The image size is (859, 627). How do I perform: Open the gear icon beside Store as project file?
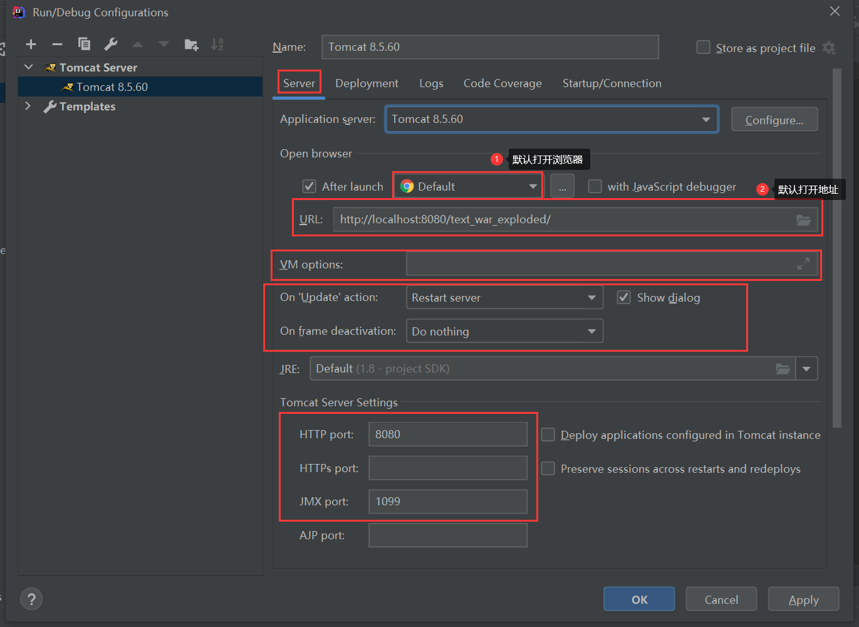[x=829, y=48]
